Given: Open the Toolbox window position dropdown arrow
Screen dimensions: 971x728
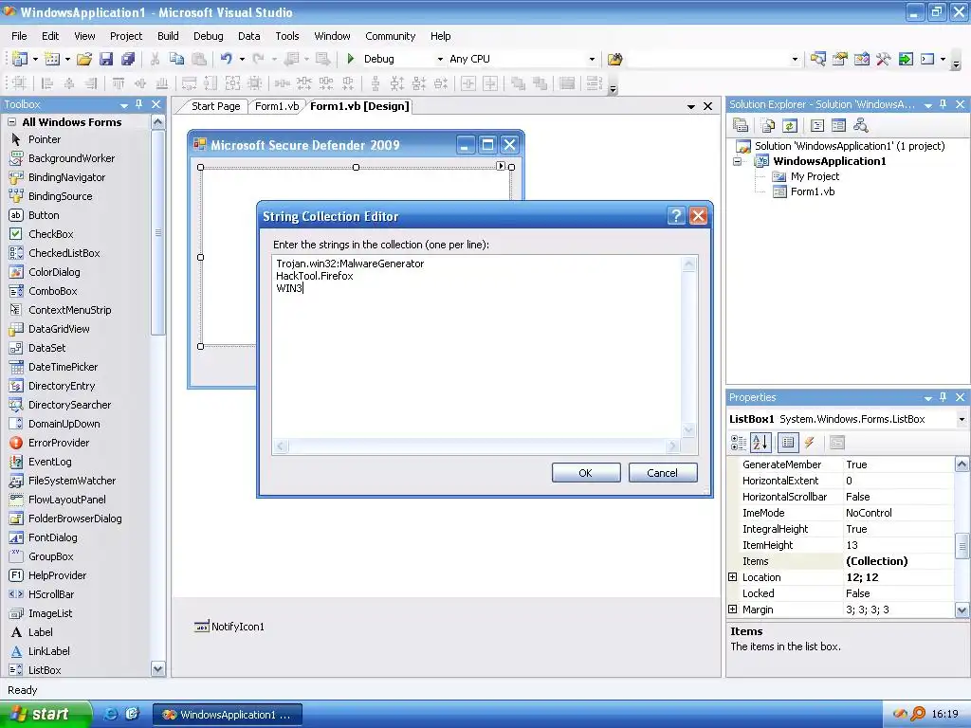Looking at the screenshot, I should click(x=124, y=104).
